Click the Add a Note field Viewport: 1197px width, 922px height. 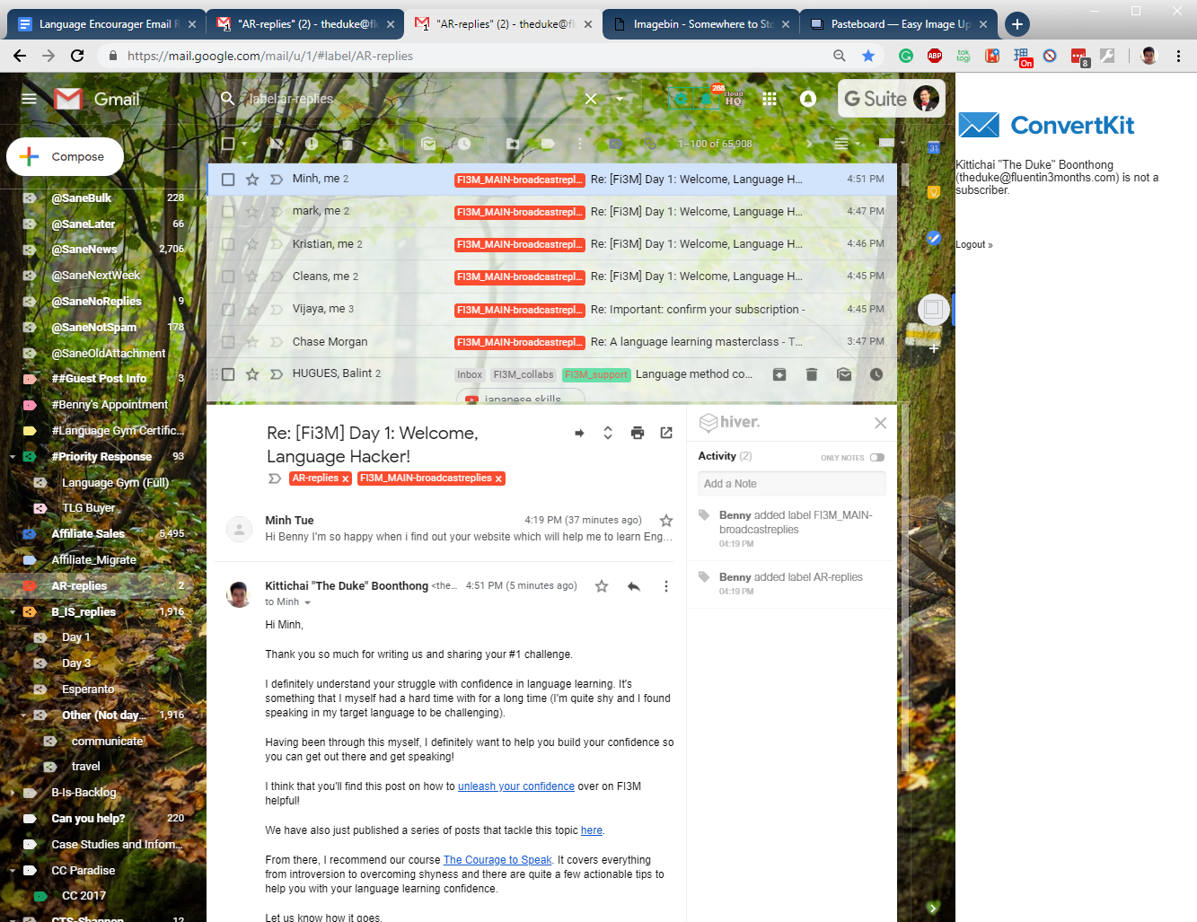click(x=792, y=484)
